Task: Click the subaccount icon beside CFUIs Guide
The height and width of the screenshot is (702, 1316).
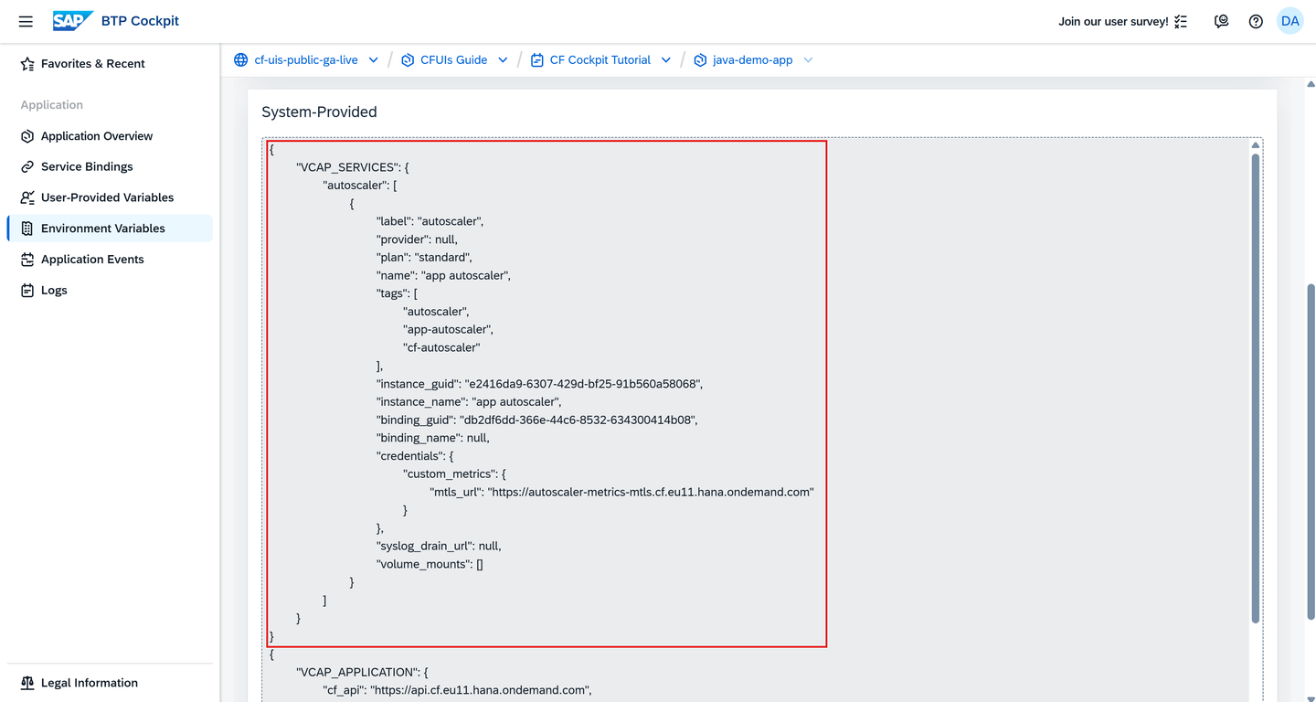Action: 408,60
